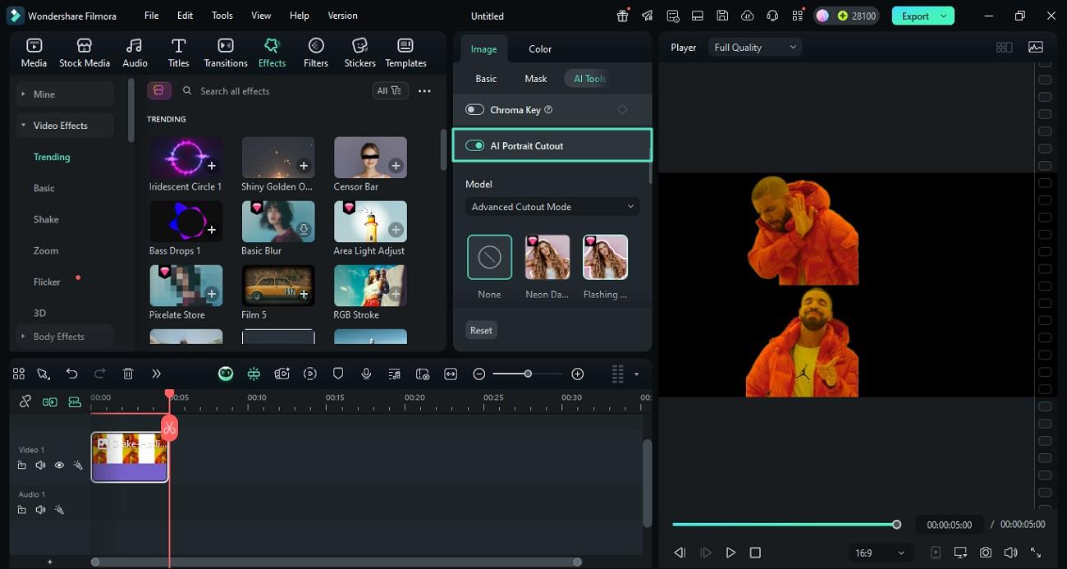The width and height of the screenshot is (1067, 569).
Task: Open the effects more options menu
Action: coord(424,91)
